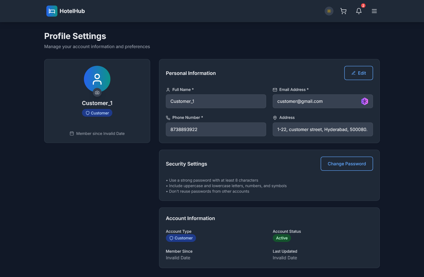The height and width of the screenshot is (277, 424).
Task: Click the HotelHub brand name
Action: 72,11
